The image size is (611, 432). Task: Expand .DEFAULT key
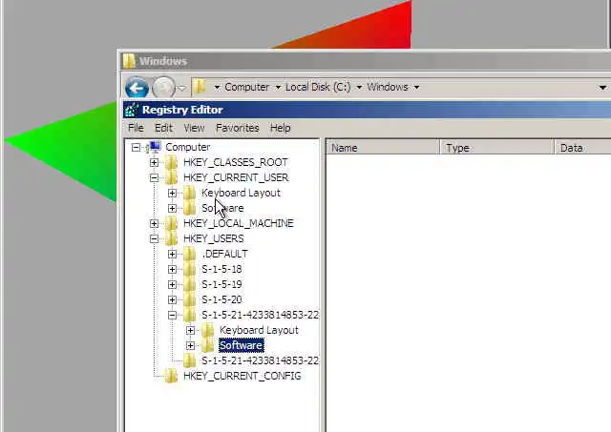click(x=172, y=254)
